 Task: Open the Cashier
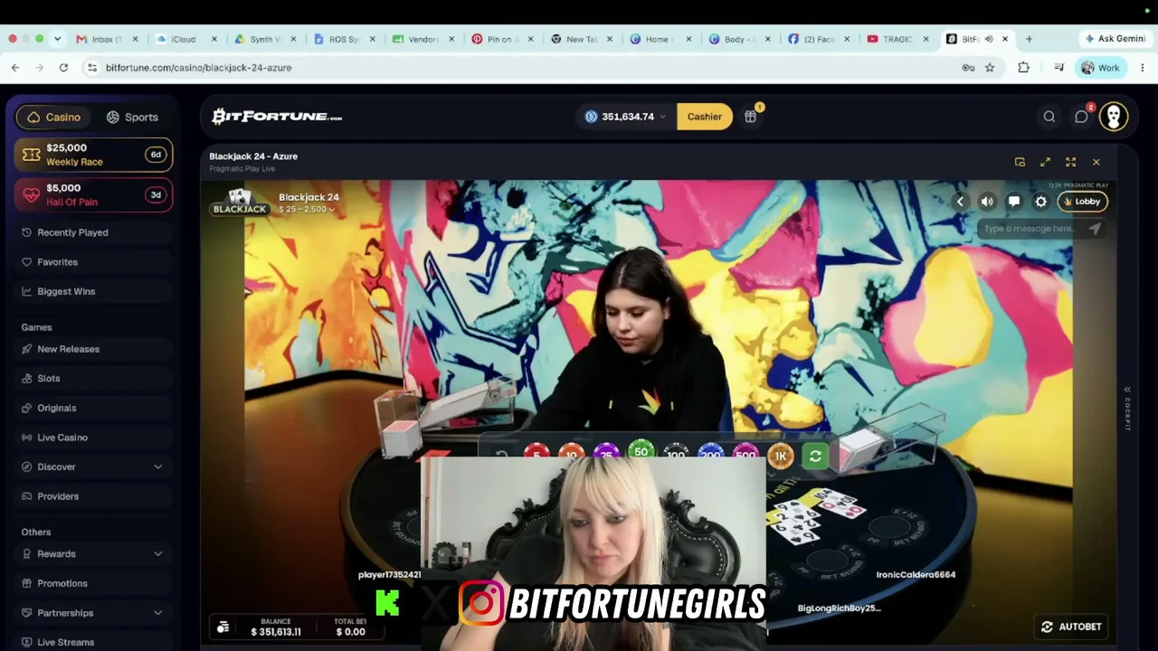point(705,117)
